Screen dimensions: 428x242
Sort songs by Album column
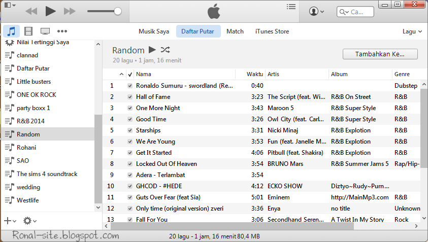(x=360, y=74)
